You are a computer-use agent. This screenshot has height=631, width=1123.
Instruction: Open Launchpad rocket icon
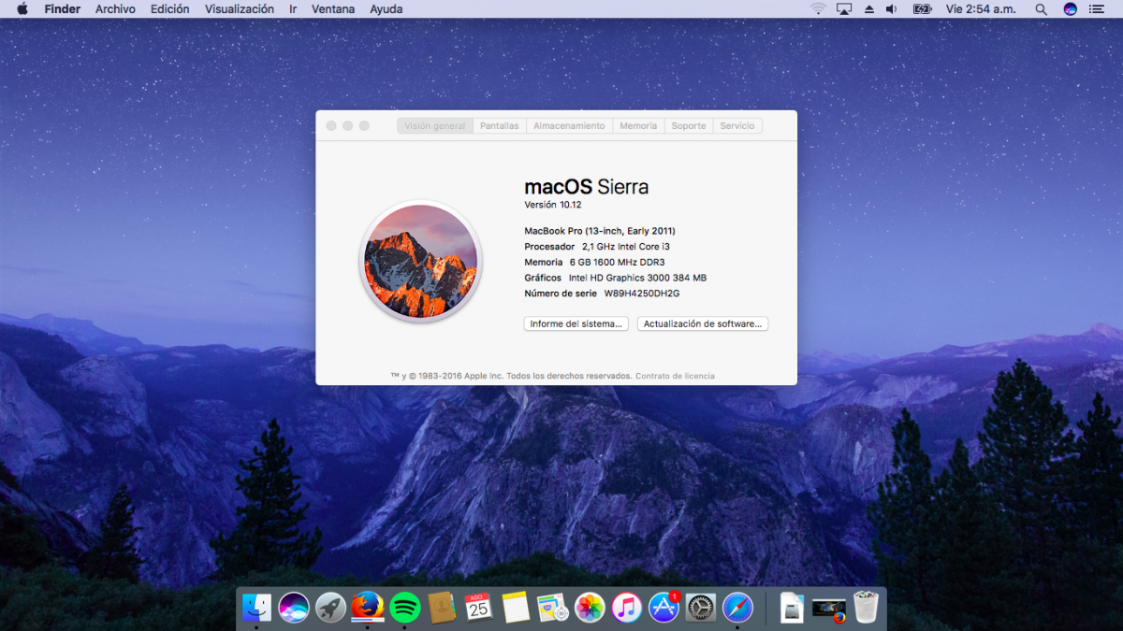330,608
